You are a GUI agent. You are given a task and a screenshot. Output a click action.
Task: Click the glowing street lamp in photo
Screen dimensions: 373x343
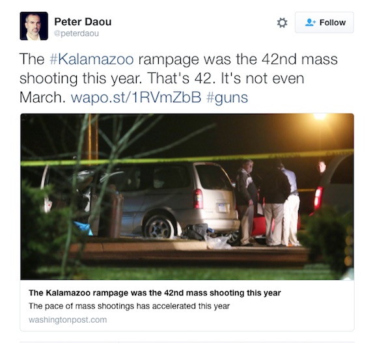point(320,117)
